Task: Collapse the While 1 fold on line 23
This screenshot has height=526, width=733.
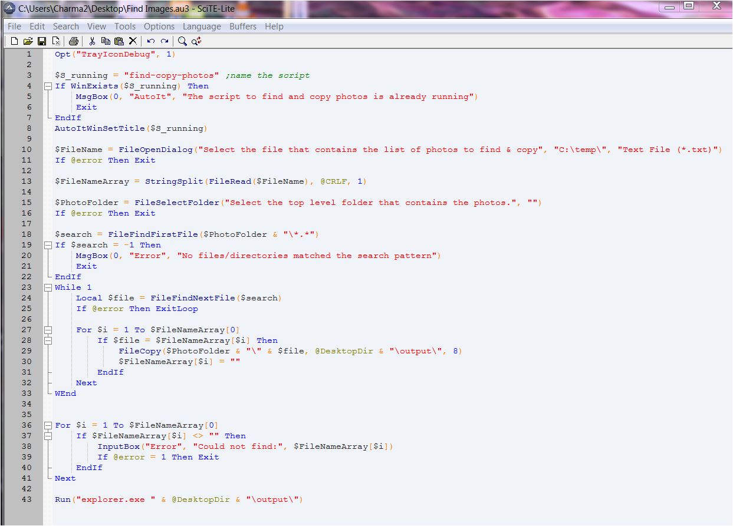Action: pyautogui.click(x=48, y=287)
